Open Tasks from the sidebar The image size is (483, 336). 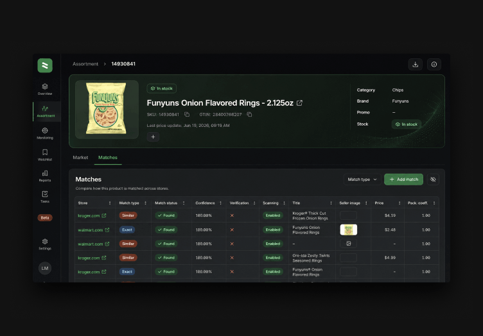click(x=45, y=197)
